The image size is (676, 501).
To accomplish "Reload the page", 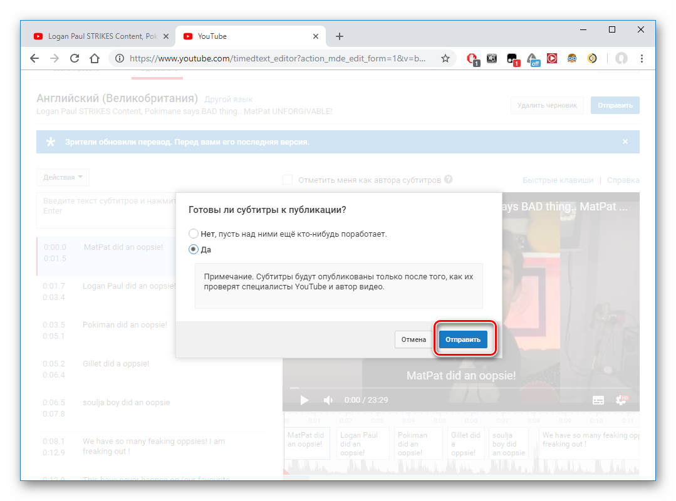I will pos(75,58).
